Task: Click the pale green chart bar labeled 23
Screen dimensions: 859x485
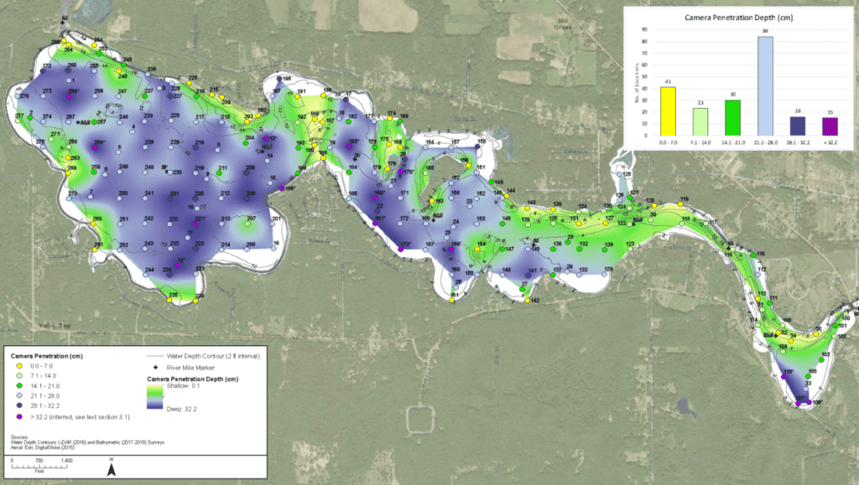Action: pos(700,121)
